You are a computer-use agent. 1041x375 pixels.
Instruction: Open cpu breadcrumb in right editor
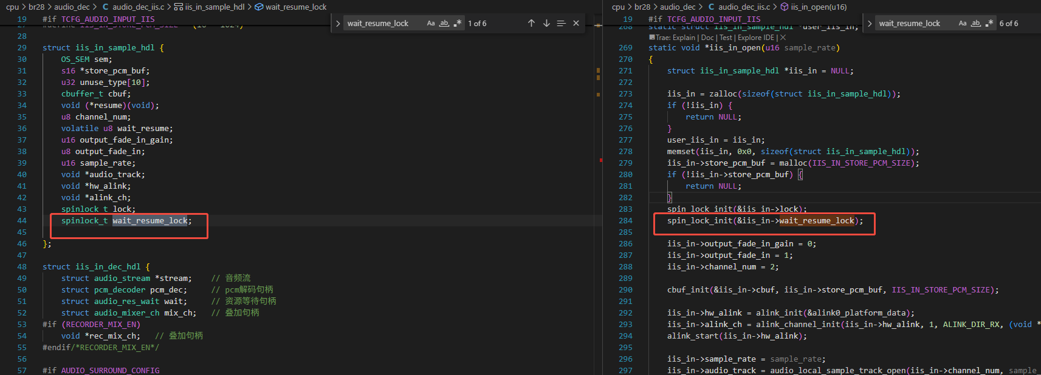618,7
